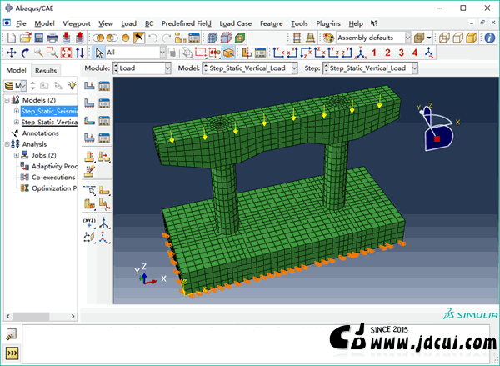500x366 pixels.
Task: Toggle wireframe render style
Action: [x=444, y=38]
